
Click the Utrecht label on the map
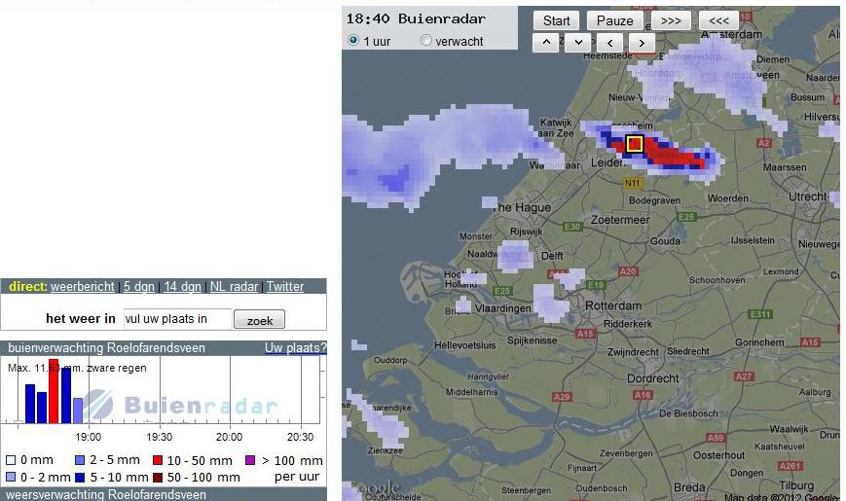808,197
